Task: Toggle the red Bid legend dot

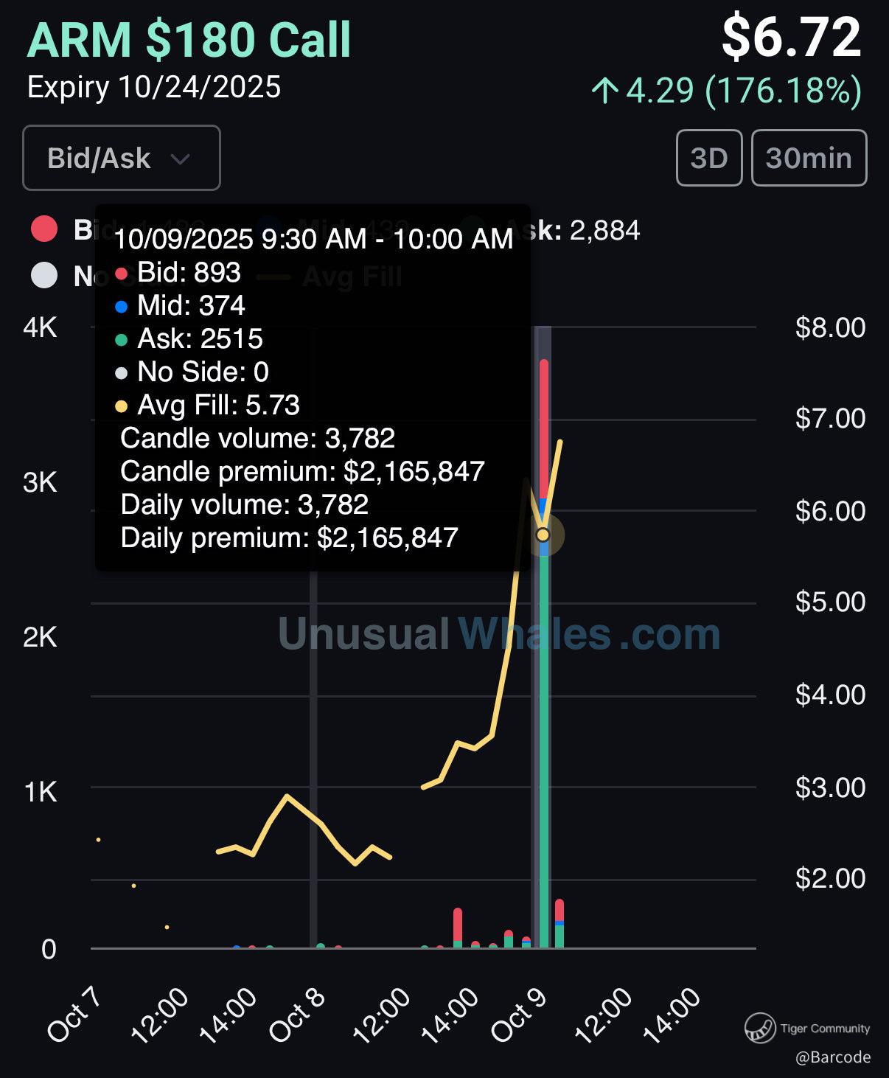Action: coord(44,229)
